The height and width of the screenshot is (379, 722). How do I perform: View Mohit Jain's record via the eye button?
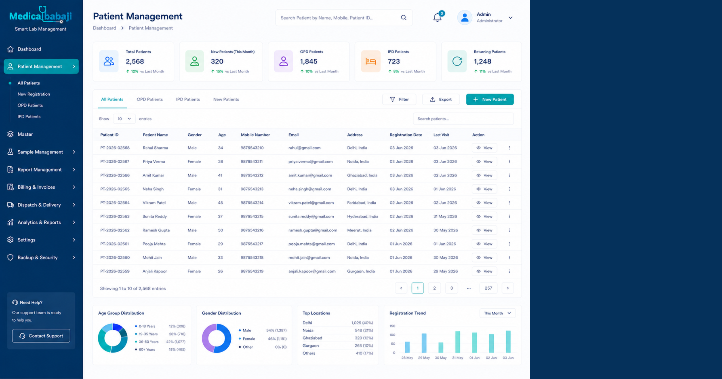484,257
